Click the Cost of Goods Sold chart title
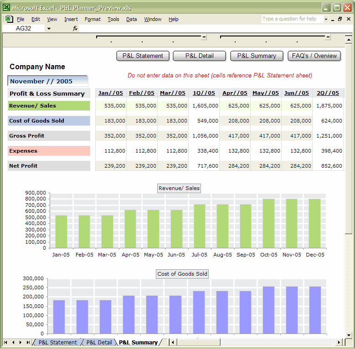Image resolution: width=355 pixels, height=349 pixels. (x=182, y=274)
